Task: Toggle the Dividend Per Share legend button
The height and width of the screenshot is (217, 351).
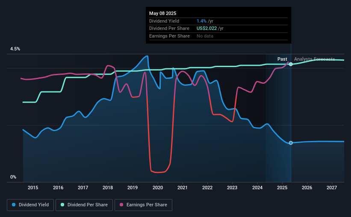Action: tap(84, 205)
